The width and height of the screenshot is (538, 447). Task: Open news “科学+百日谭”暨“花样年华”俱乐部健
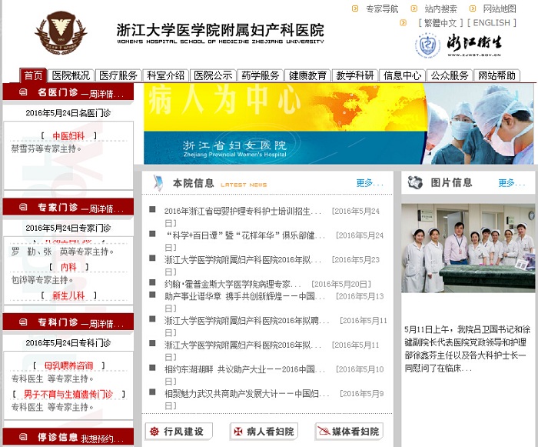tap(244, 235)
